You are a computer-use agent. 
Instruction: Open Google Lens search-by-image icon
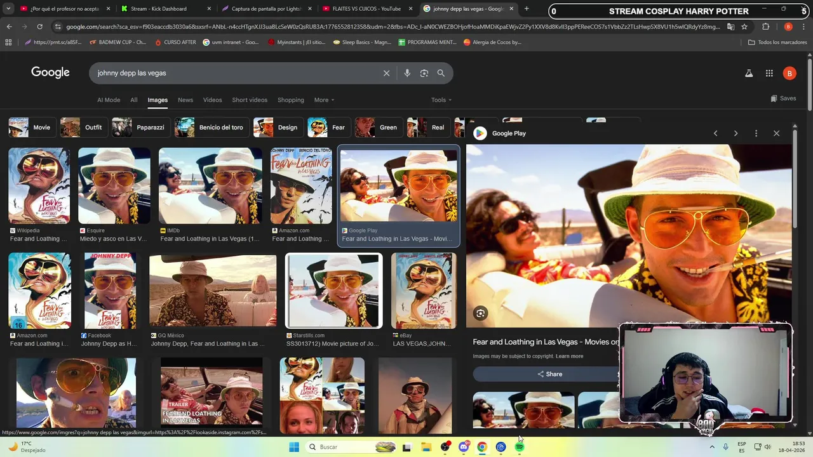[x=424, y=73]
